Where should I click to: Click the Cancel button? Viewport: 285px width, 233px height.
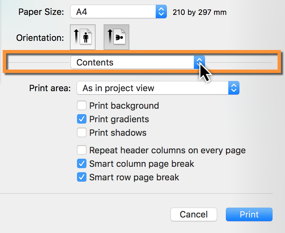194,214
